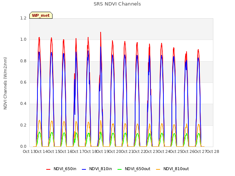The image size is (235, 176).
Task: Click the Oct 19 x-axis date label
Action: pos(103,151)
